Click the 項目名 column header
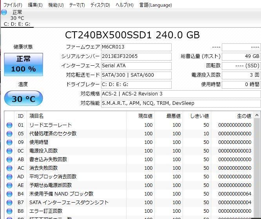The width and height of the screenshot is (261, 219). 76,116
